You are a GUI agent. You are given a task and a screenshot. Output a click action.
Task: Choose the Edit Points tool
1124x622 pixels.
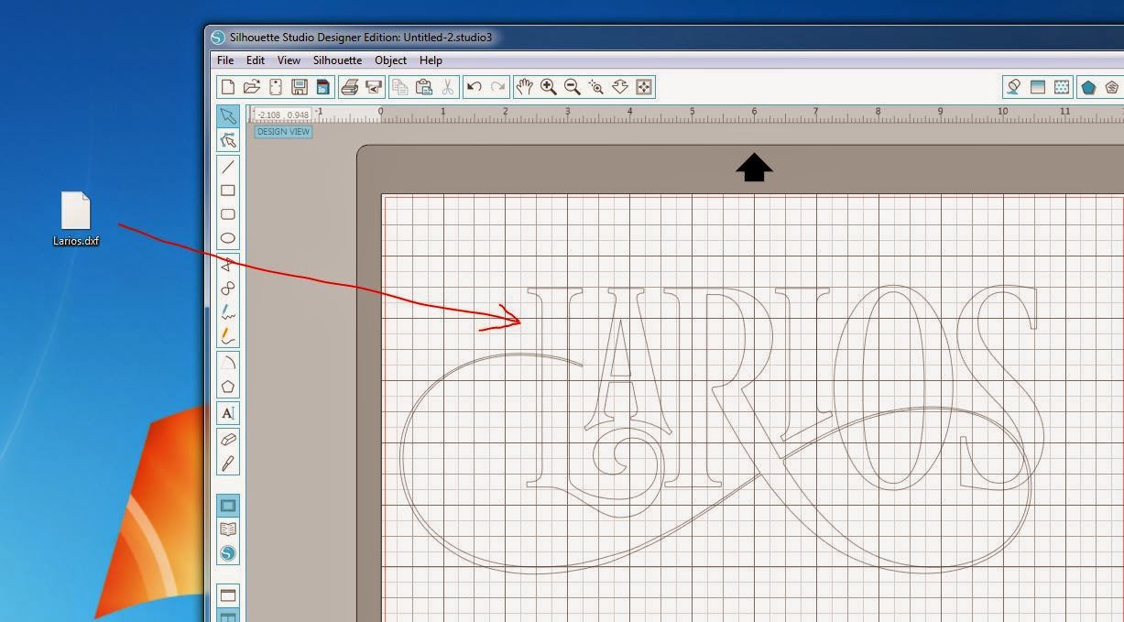tap(228, 140)
